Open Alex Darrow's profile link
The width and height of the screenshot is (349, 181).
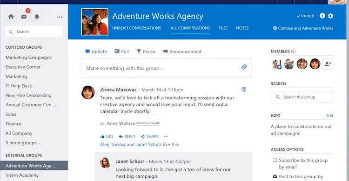click(x=113, y=144)
